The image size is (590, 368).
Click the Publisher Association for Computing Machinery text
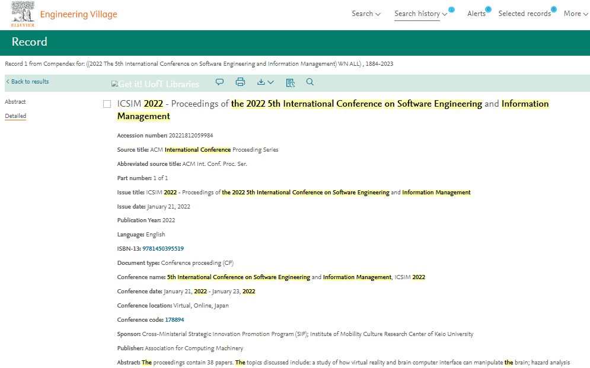click(x=180, y=348)
